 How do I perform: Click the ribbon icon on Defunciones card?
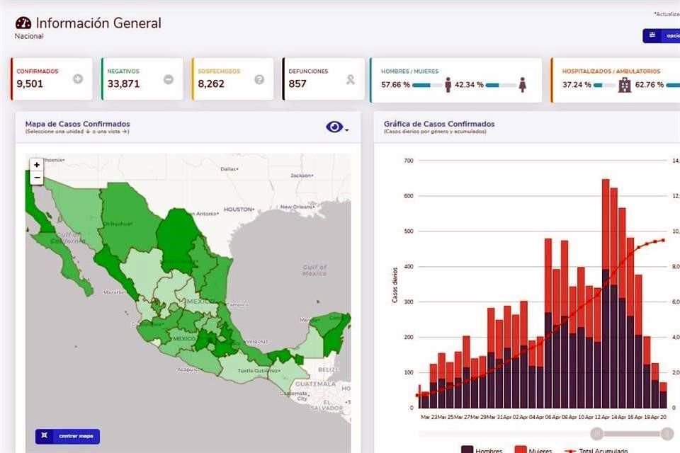[350, 79]
